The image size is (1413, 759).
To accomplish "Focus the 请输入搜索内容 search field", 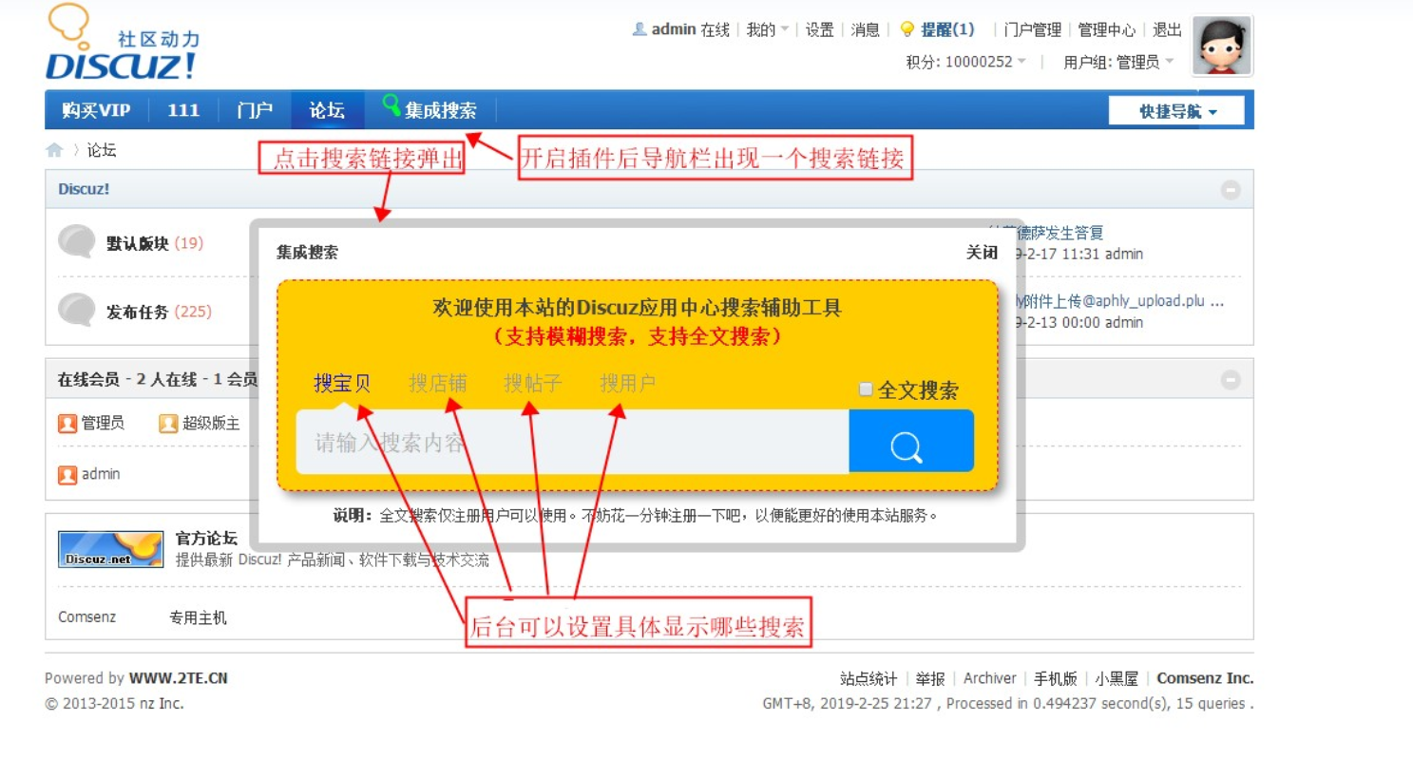I will click(572, 441).
